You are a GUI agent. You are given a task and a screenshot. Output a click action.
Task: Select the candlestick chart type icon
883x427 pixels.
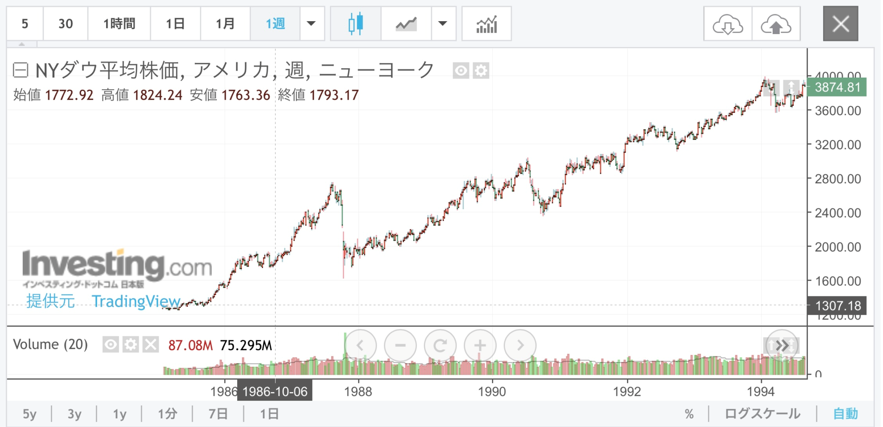356,24
